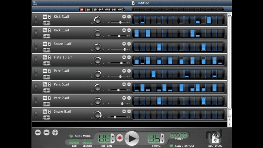Image resolution: width=263 pixels, height=148 pixels.
Task: Select the 32A step page
Action: [87, 10]
